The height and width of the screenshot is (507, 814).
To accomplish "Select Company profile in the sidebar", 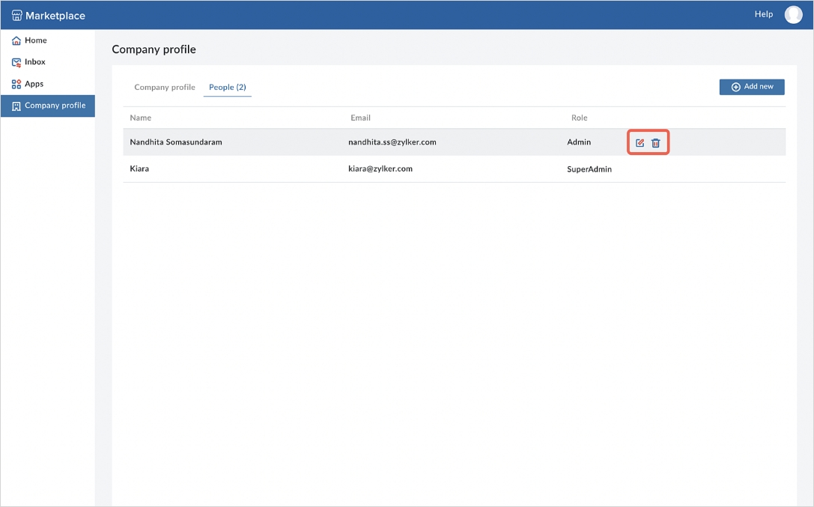I will (48, 106).
